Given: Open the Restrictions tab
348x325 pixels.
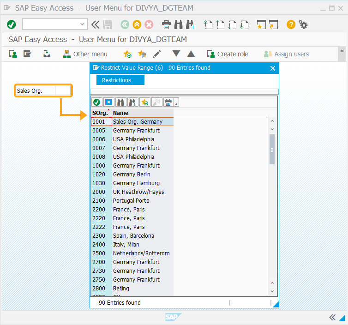Looking at the screenshot, I should 120,80.
